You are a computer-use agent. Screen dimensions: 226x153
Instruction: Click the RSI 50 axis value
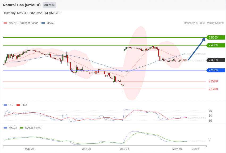click(x=210, y=116)
